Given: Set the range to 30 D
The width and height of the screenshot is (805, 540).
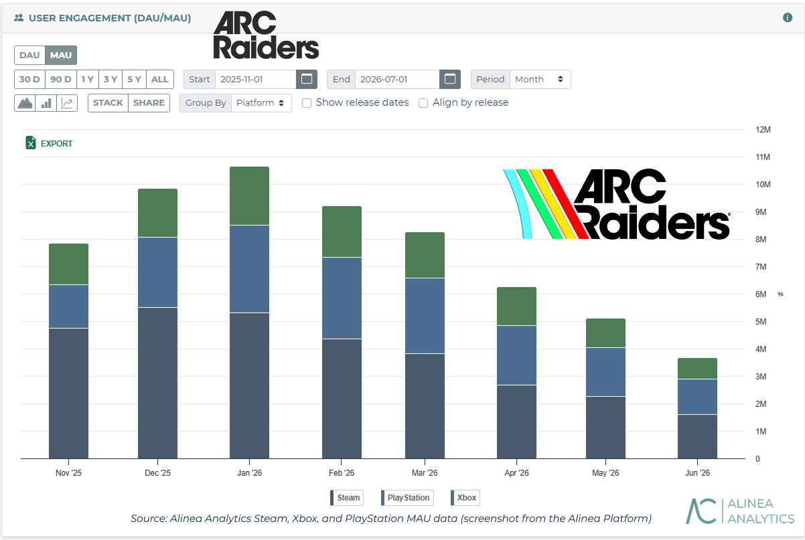Looking at the screenshot, I should click(29, 79).
